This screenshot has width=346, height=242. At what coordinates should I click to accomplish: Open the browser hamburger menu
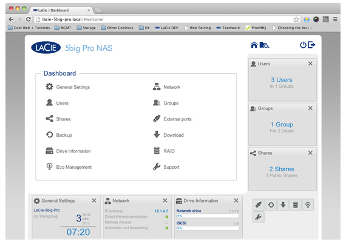click(x=335, y=19)
